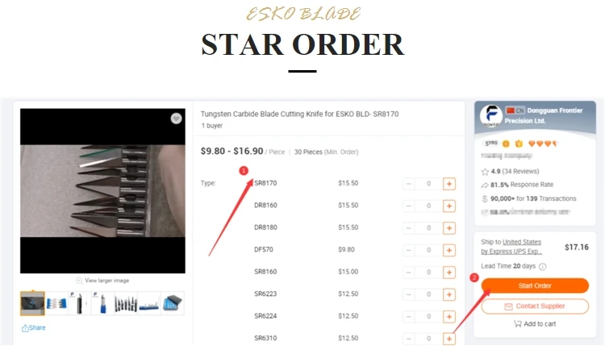Open United States ship-to link
Viewport: 605px width, 346px height.
point(522,242)
